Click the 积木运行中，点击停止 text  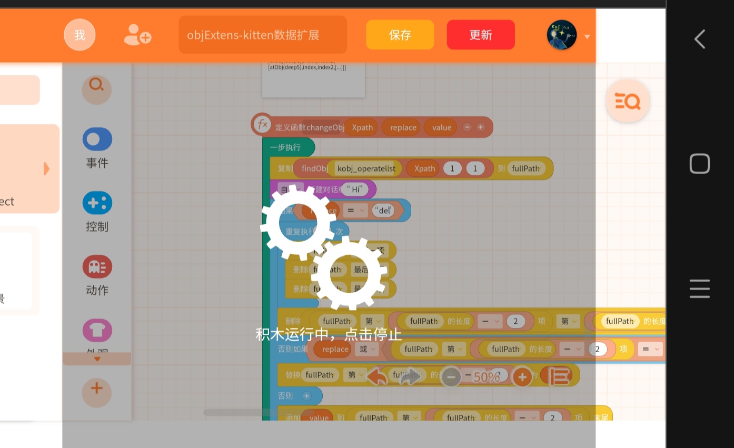(x=329, y=334)
